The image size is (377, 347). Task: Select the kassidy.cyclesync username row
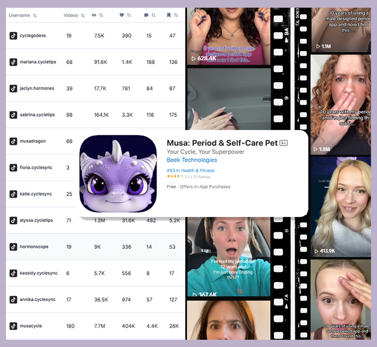pyautogui.click(x=40, y=273)
